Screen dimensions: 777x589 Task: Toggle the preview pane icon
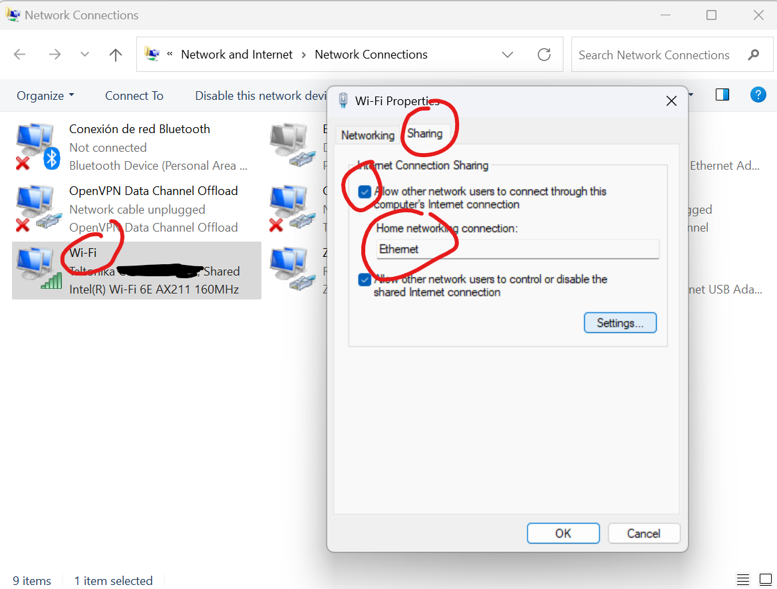point(722,95)
